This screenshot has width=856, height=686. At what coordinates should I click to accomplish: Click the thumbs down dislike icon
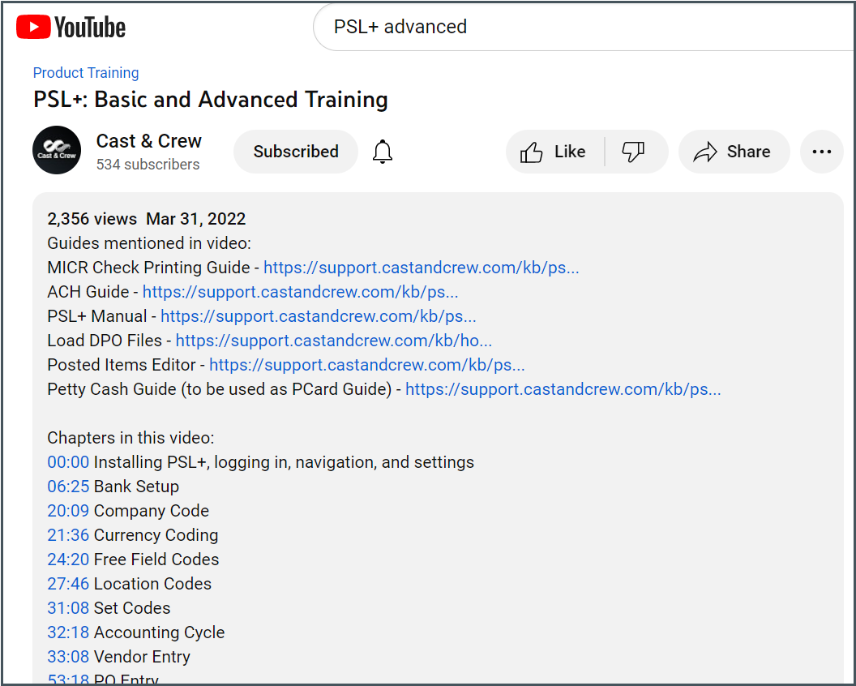pyautogui.click(x=633, y=152)
